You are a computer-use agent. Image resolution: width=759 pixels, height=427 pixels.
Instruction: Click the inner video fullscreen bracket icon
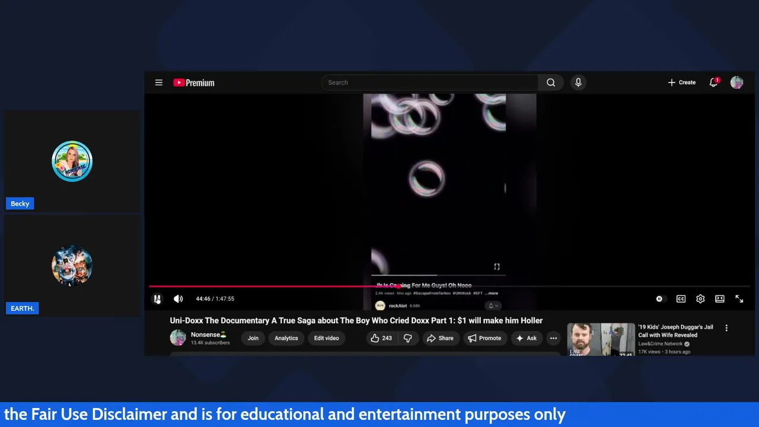pos(497,267)
